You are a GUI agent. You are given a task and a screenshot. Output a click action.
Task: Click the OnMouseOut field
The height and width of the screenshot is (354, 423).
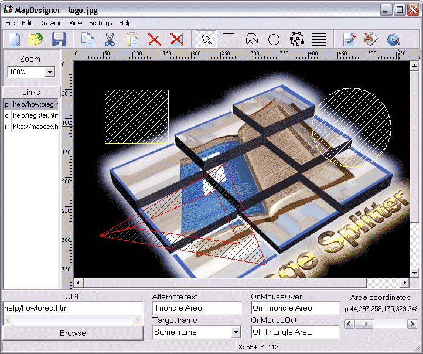point(295,332)
